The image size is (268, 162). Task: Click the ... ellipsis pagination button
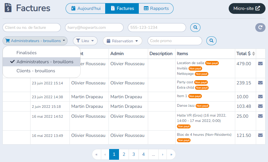(x=153, y=154)
